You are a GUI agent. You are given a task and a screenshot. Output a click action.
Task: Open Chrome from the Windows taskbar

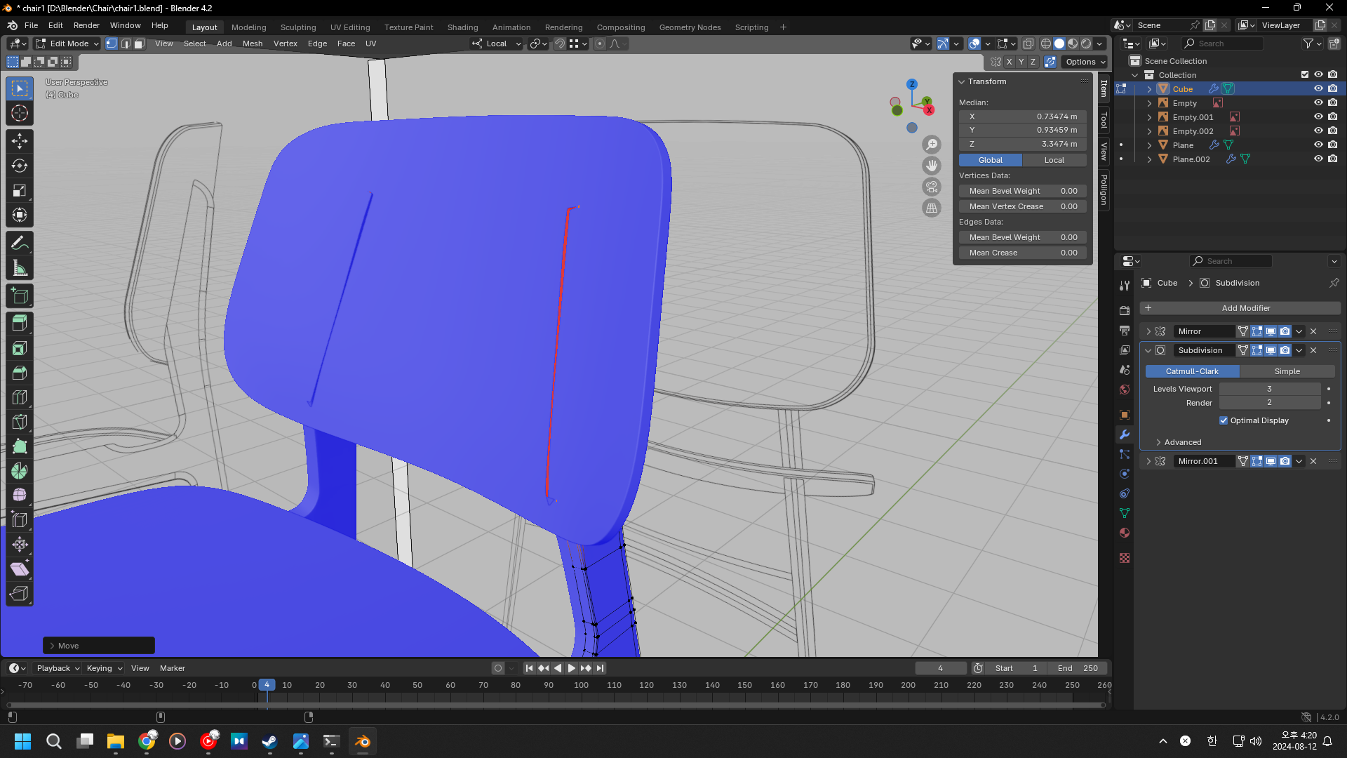[147, 741]
